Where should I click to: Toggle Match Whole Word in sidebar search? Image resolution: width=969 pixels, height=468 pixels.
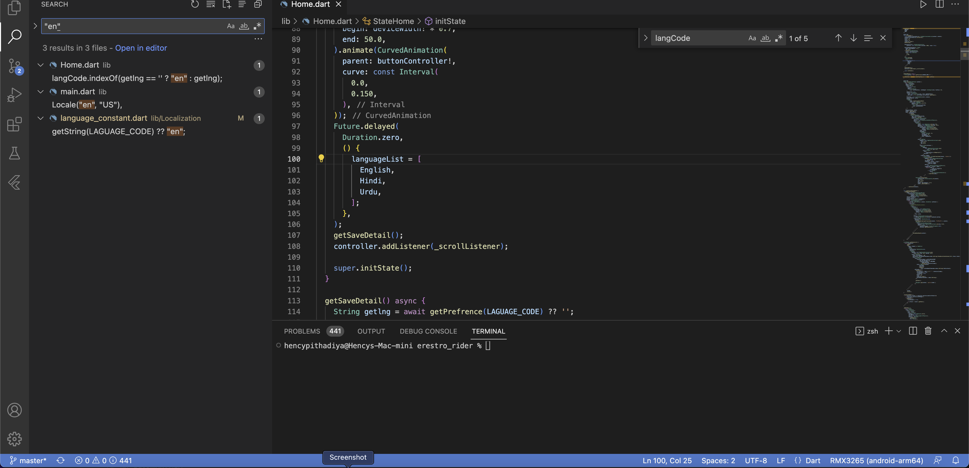(x=244, y=26)
